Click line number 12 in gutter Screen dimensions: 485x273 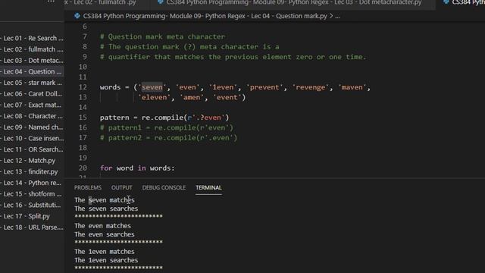pyautogui.click(x=83, y=87)
